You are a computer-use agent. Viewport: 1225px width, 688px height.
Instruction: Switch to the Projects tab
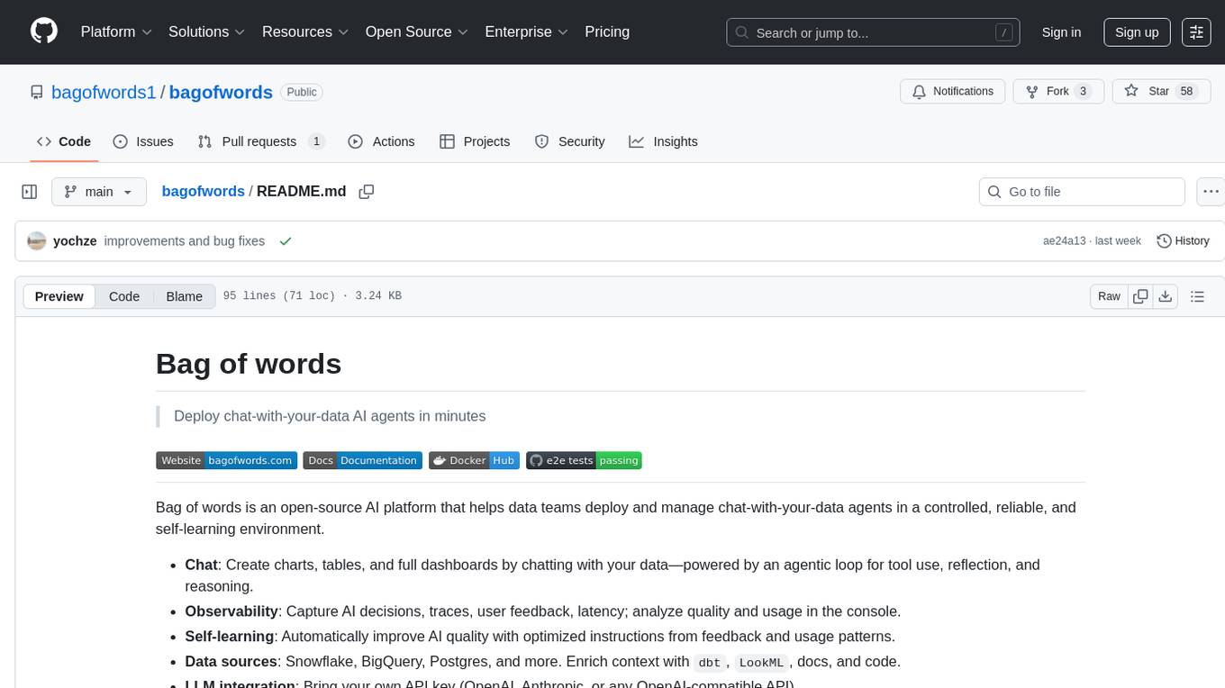475,141
